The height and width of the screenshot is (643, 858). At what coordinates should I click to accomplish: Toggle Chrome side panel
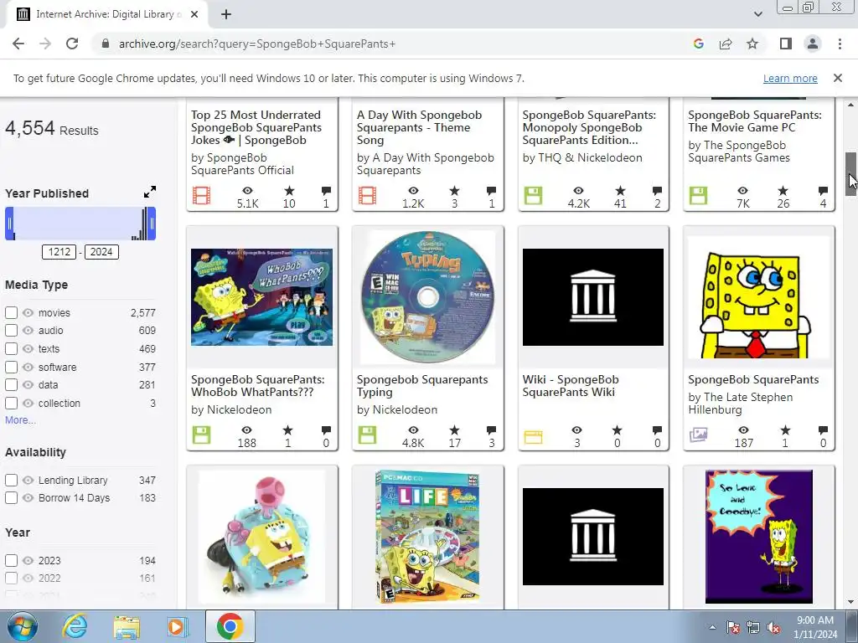786,44
